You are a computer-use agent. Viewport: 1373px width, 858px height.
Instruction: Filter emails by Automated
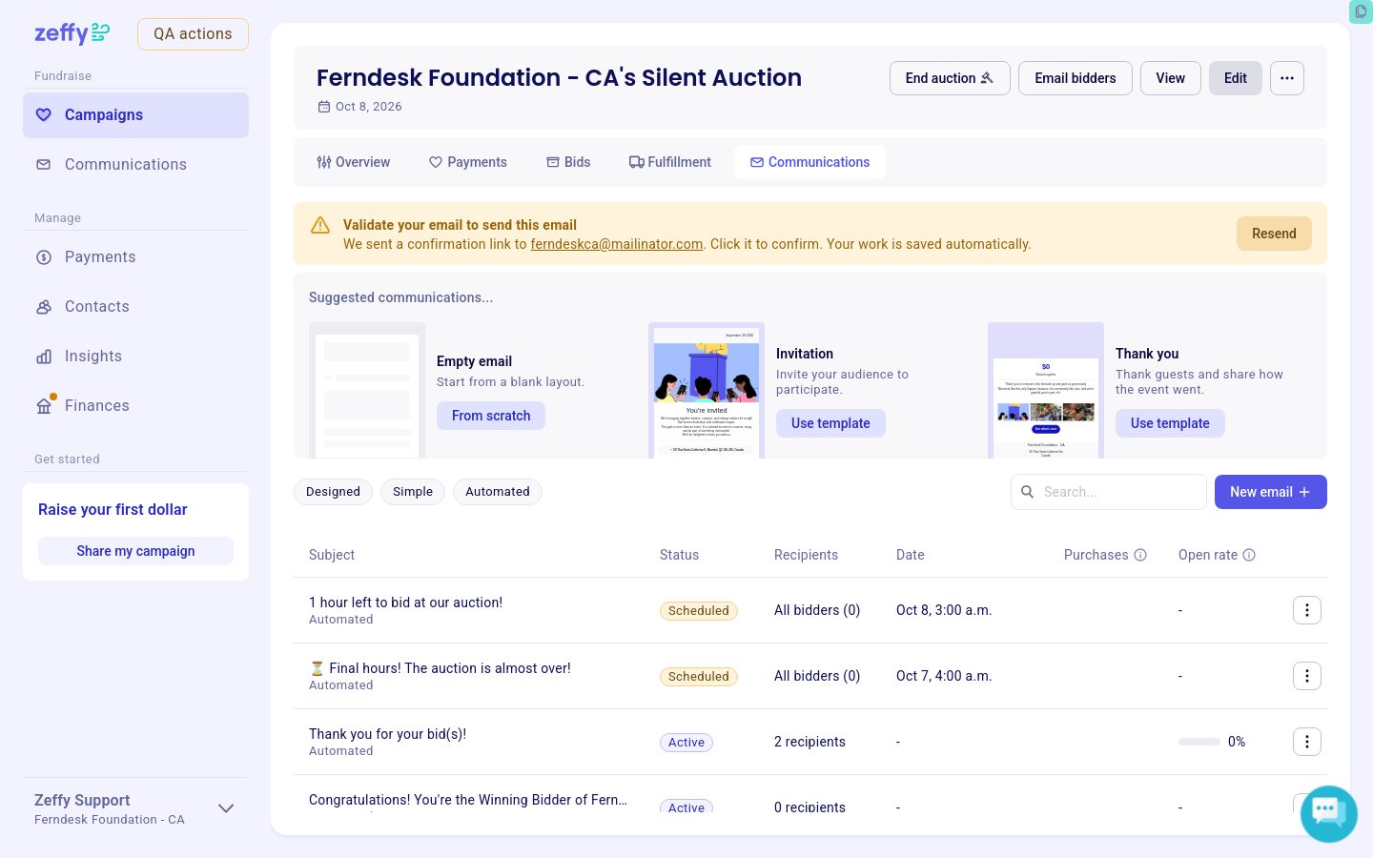tap(498, 492)
